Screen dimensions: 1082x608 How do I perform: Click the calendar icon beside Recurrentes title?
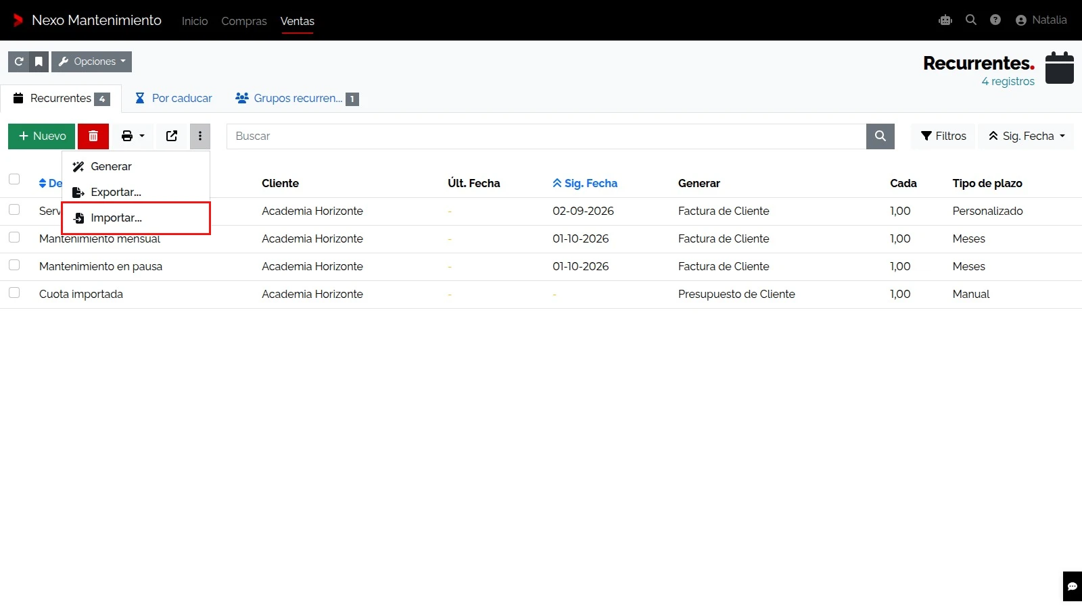pyautogui.click(x=1060, y=68)
